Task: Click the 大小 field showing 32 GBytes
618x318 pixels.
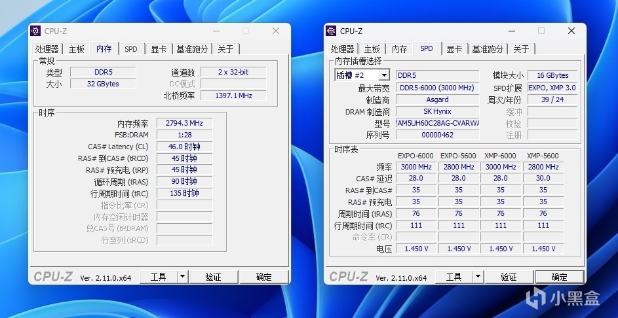Action: click(x=104, y=84)
